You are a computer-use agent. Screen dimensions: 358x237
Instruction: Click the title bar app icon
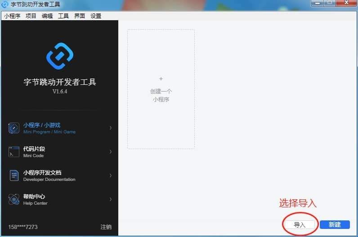(x=5, y=4)
